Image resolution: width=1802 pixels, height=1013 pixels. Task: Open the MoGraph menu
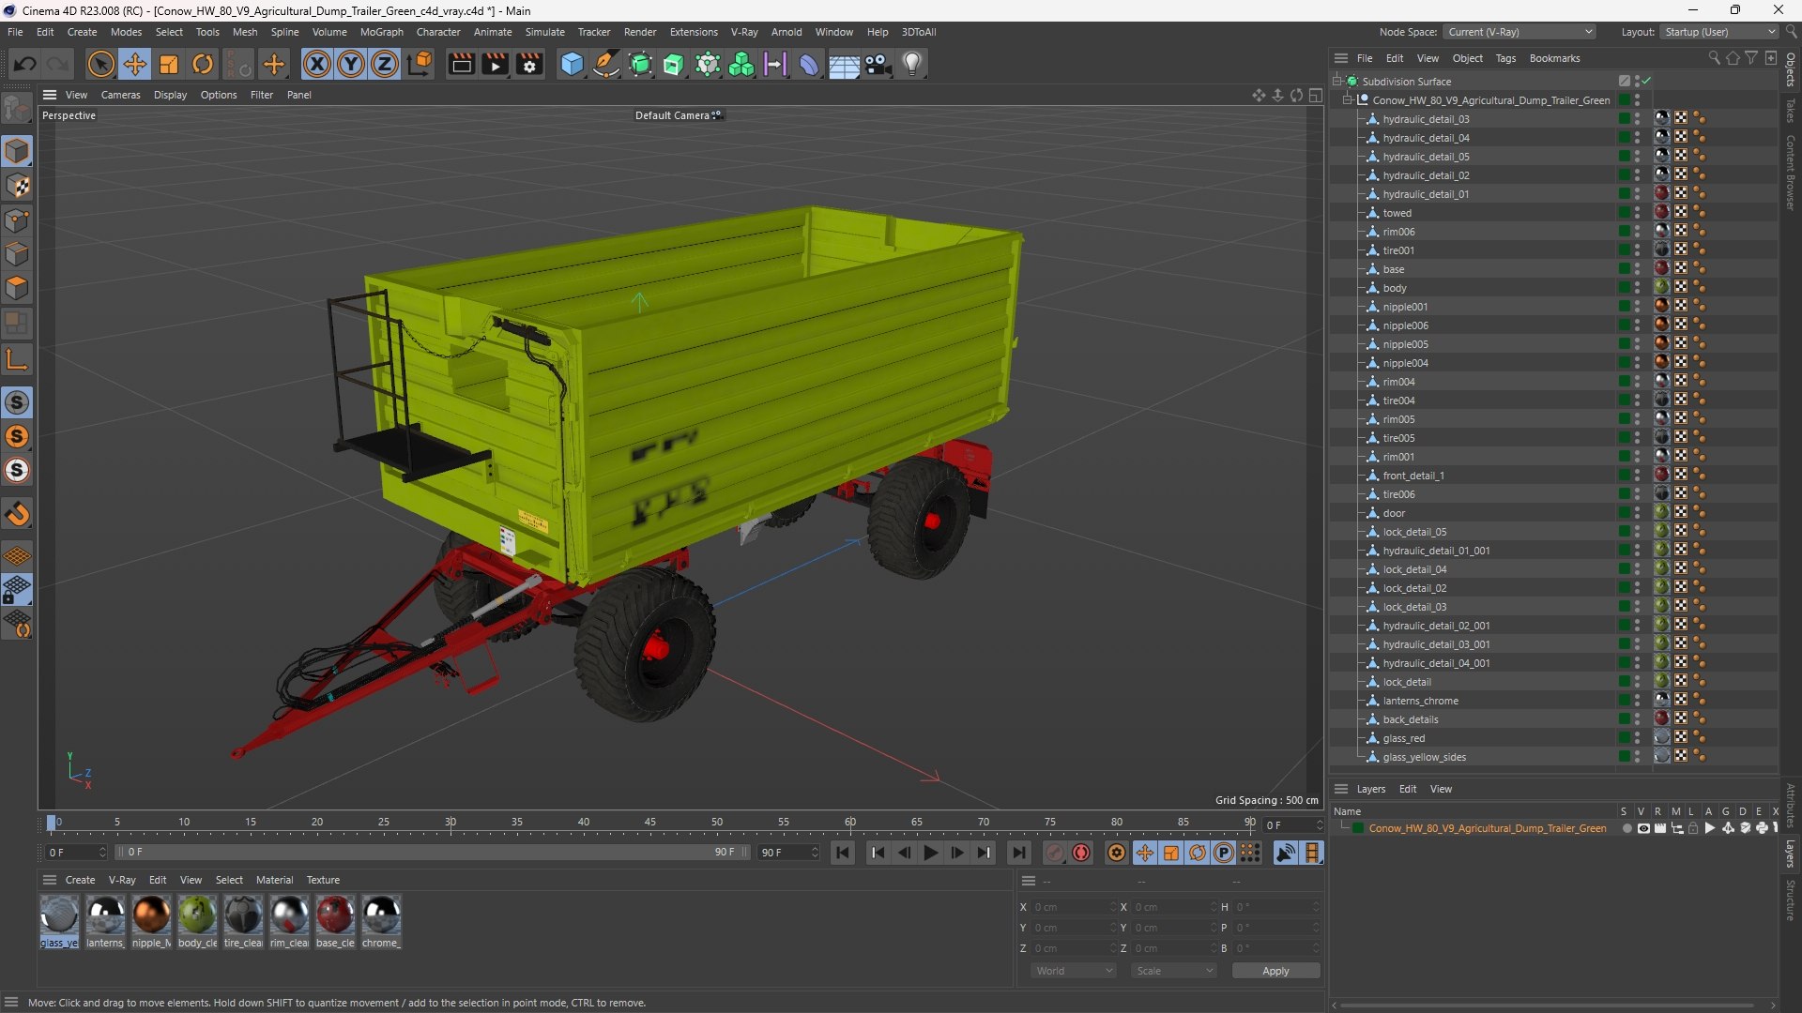(x=381, y=32)
